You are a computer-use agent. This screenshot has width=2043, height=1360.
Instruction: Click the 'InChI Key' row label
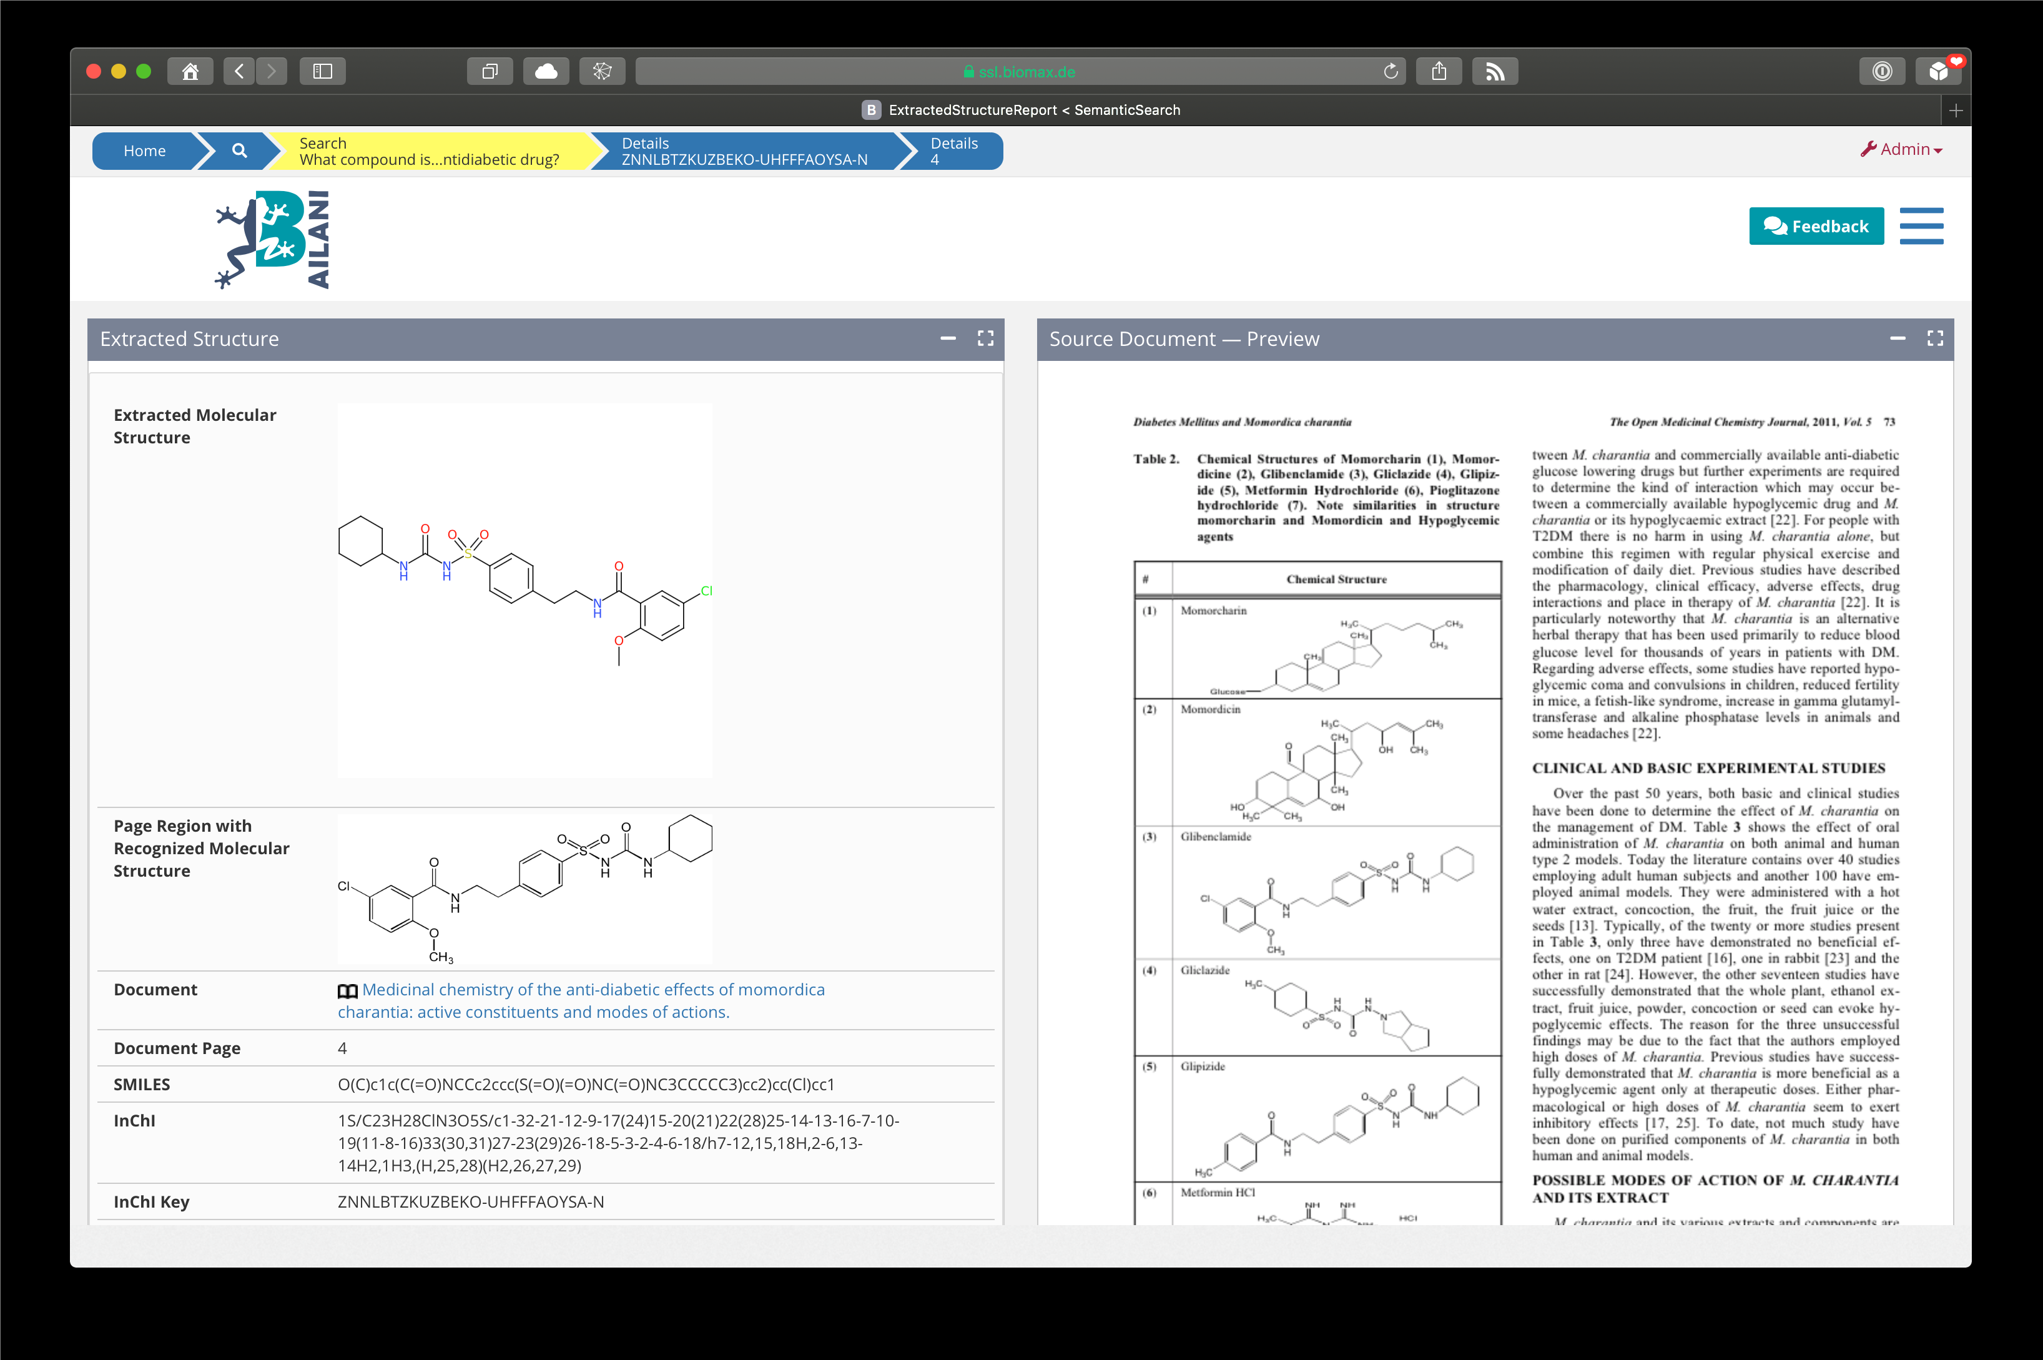(151, 1201)
